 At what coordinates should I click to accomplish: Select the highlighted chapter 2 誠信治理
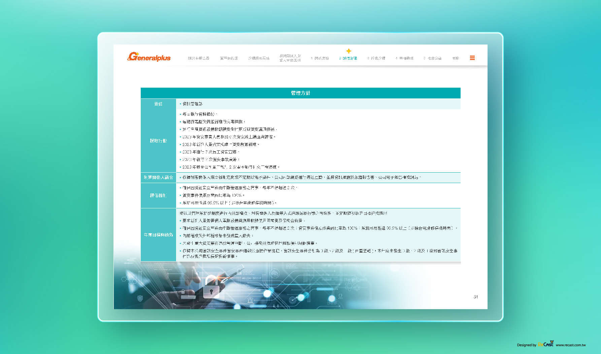(x=348, y=58)
